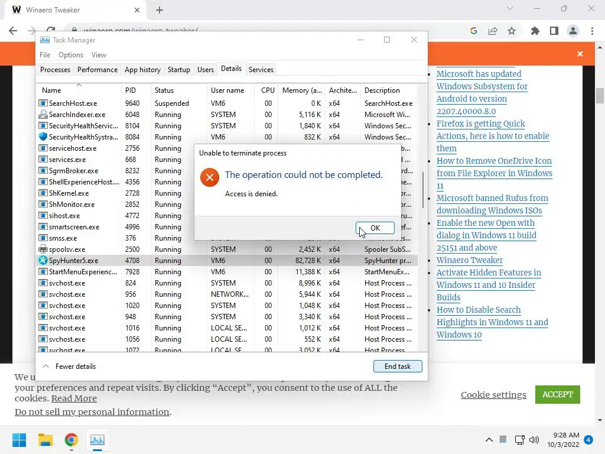The width and height of the screenshot is (605, 454).
Task: Click the Task Manager title bar icon
Action: coord(45,40)
